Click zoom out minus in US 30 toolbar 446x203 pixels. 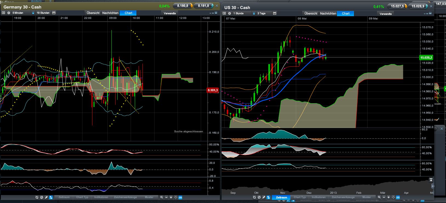384,197
